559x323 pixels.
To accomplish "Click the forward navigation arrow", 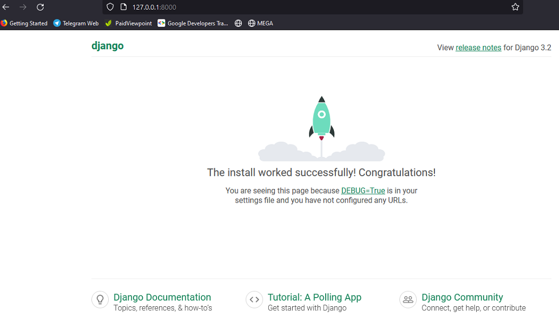I will [23, 7].
